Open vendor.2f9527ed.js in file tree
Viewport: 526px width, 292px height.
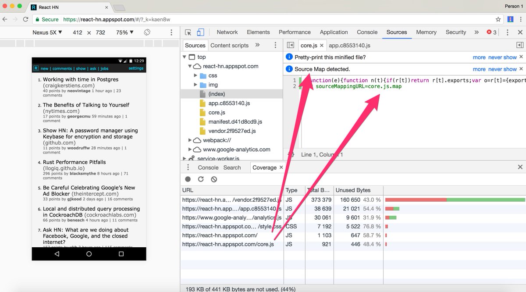click(x=232, y=131)
